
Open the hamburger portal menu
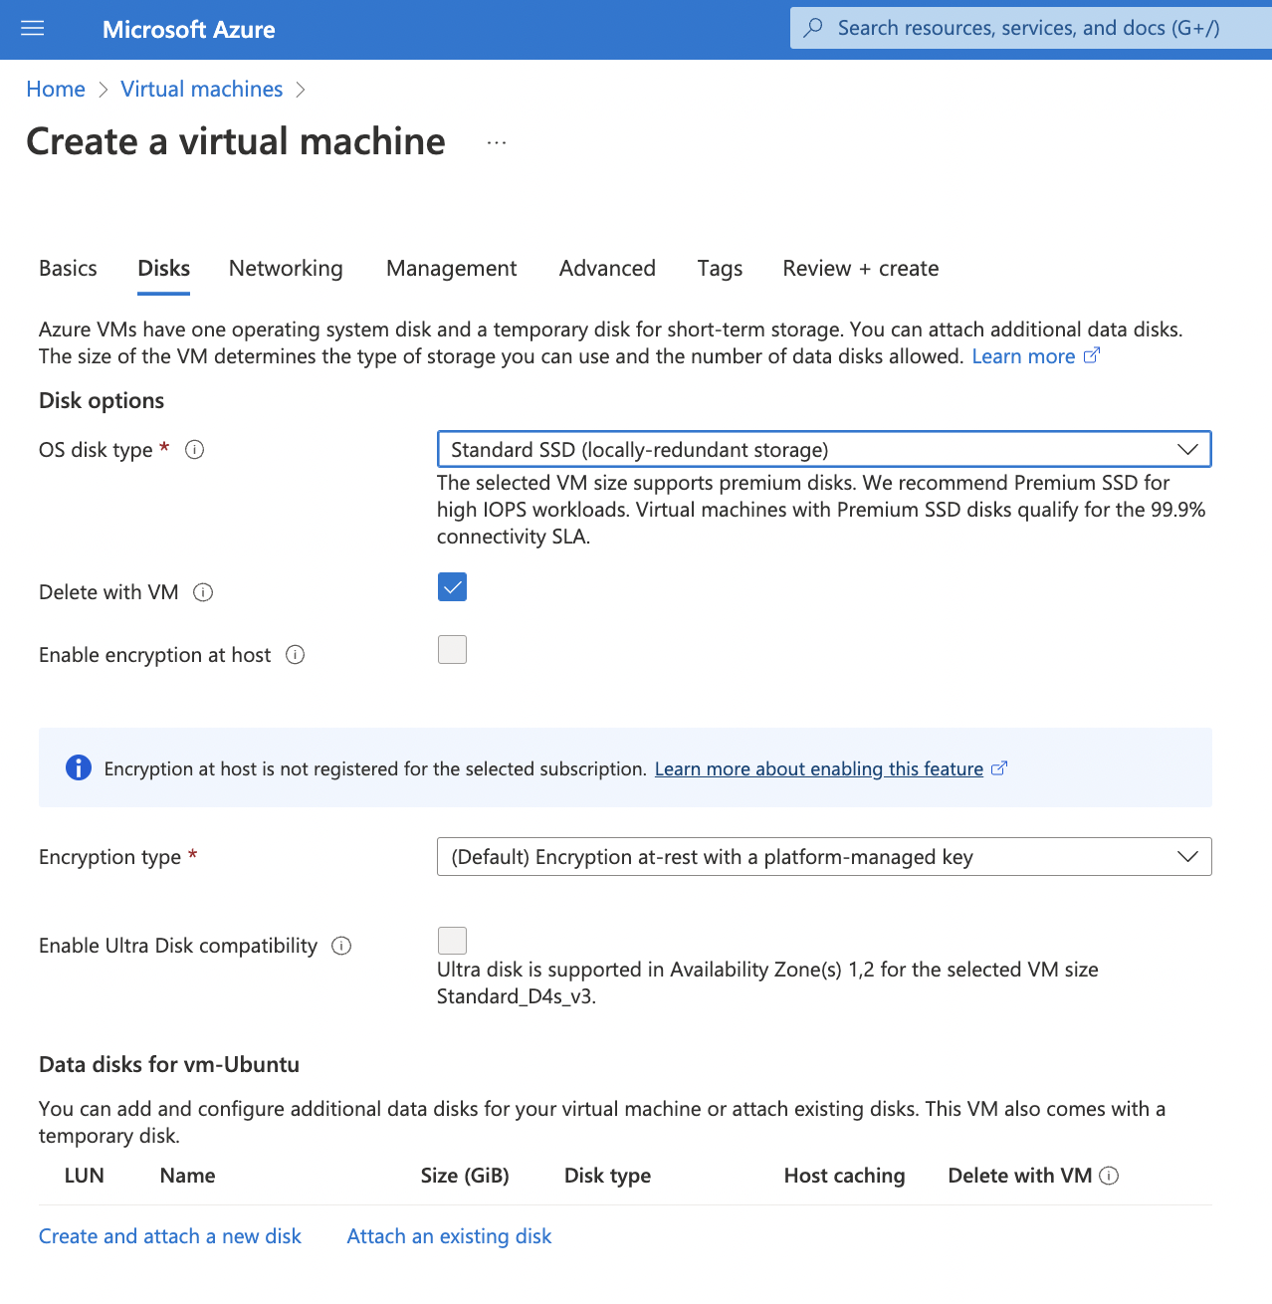[x=33, y=29]
